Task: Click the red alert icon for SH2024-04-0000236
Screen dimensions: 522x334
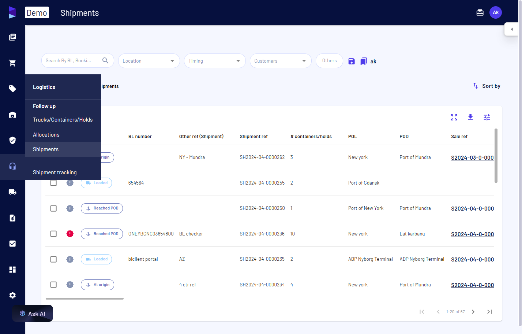Action: click(70, 234)
